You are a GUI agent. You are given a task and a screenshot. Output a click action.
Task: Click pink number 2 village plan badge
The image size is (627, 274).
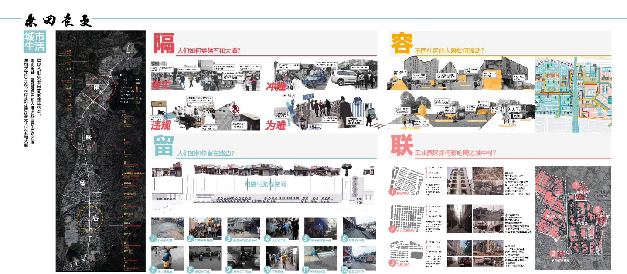392,229
